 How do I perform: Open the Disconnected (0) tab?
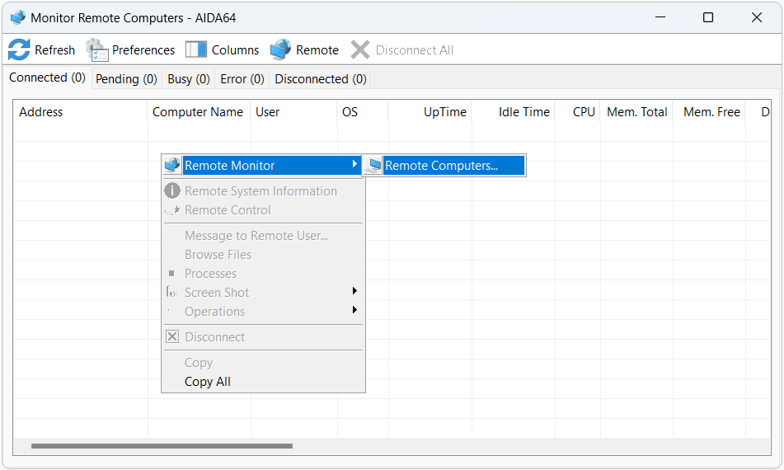(320, 79)
